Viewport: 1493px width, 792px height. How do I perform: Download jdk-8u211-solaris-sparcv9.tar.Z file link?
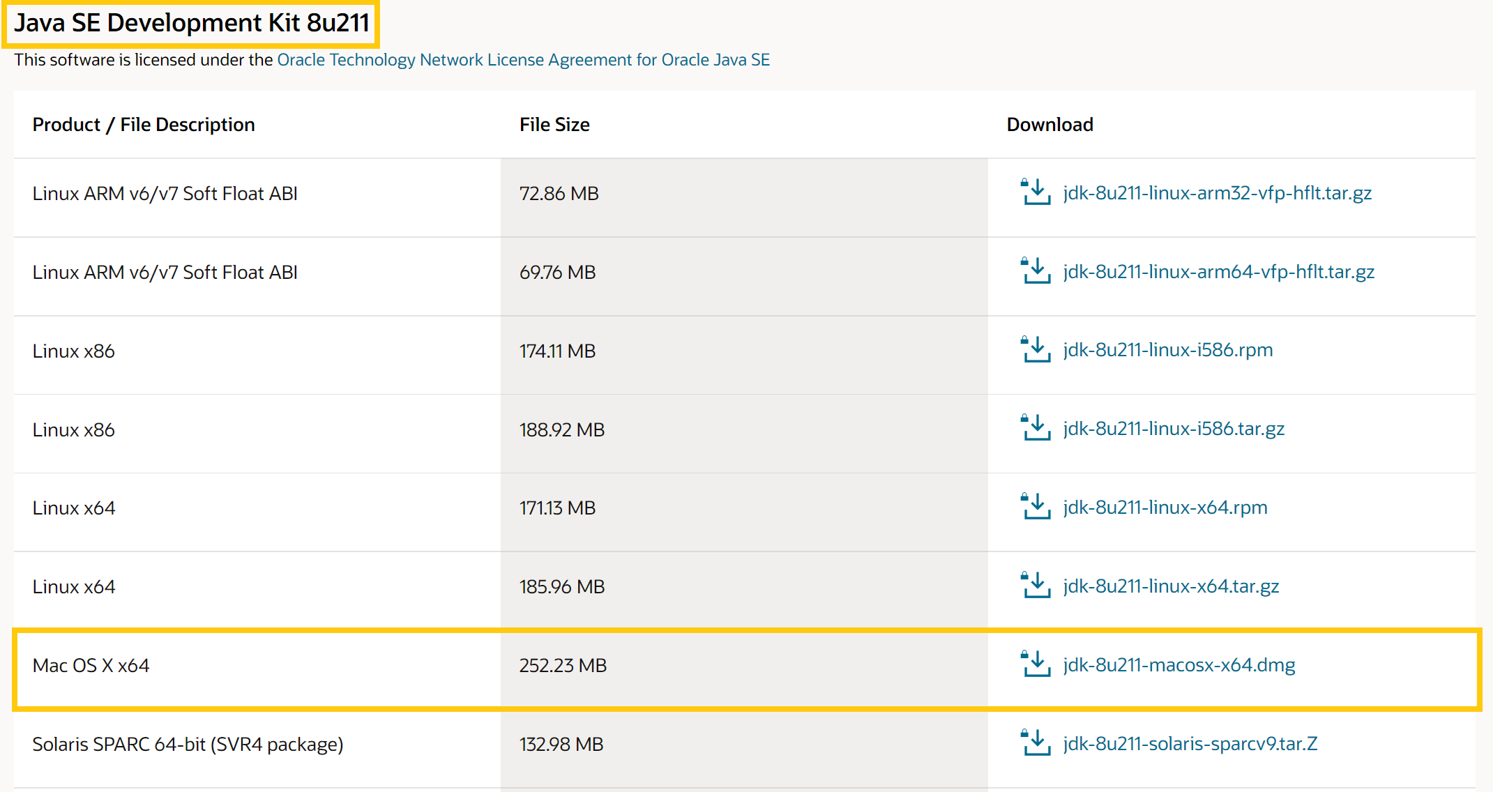1190,744
